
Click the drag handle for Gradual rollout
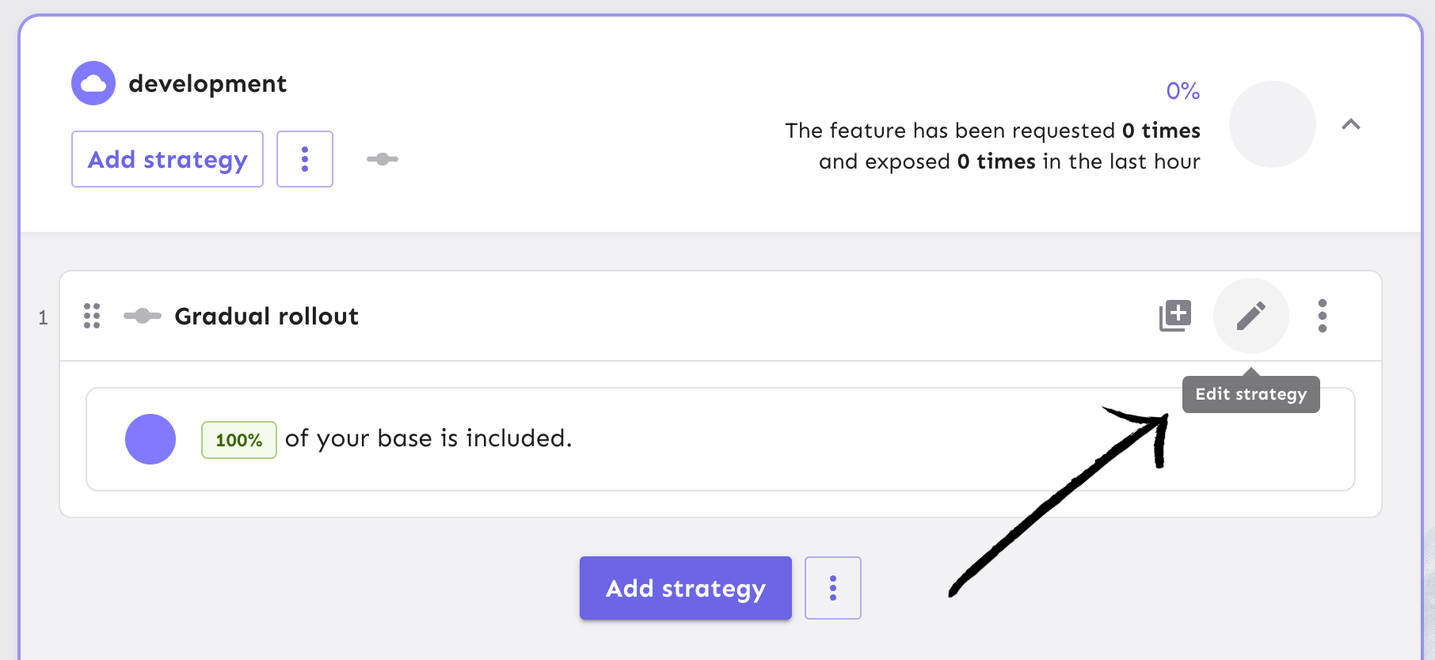click(92, 316)
